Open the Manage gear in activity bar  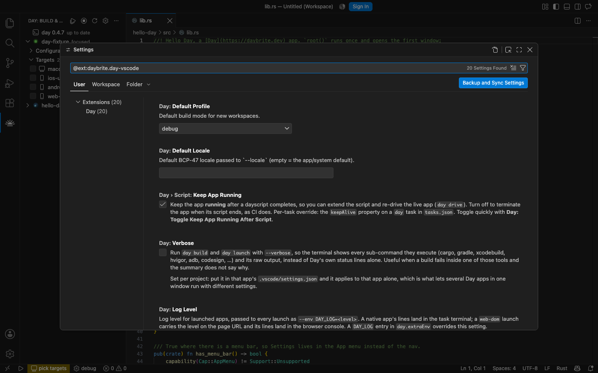(x=10, y=354)
